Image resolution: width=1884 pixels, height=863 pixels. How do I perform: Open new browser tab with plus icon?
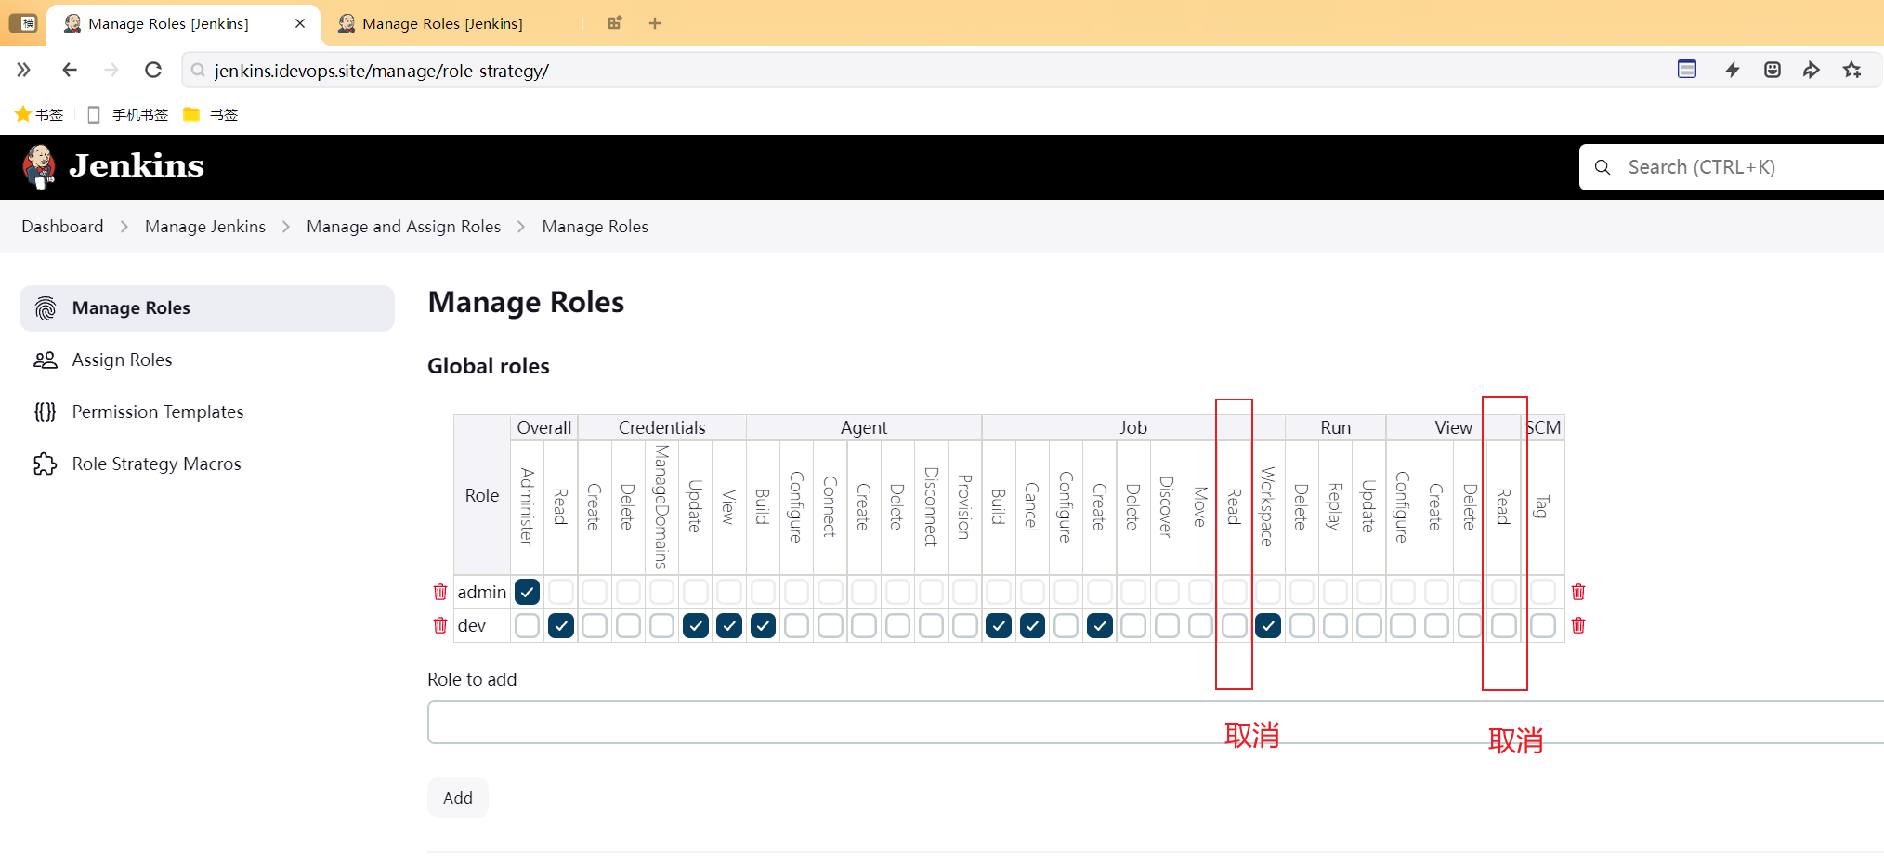pos(655,23)
